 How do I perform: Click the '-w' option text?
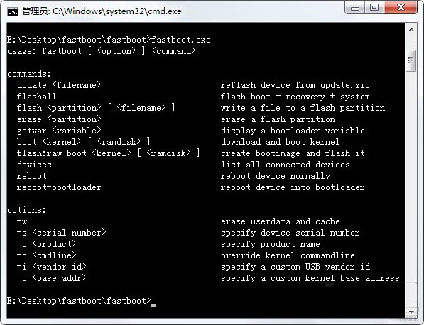[22, 221]
